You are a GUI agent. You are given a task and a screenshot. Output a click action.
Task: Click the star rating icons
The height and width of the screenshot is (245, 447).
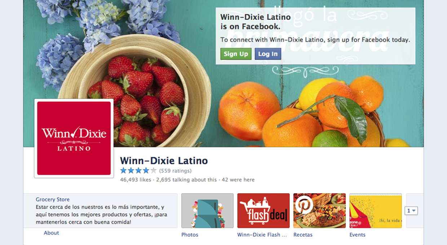pyautogui.click(x=138, y=171)
